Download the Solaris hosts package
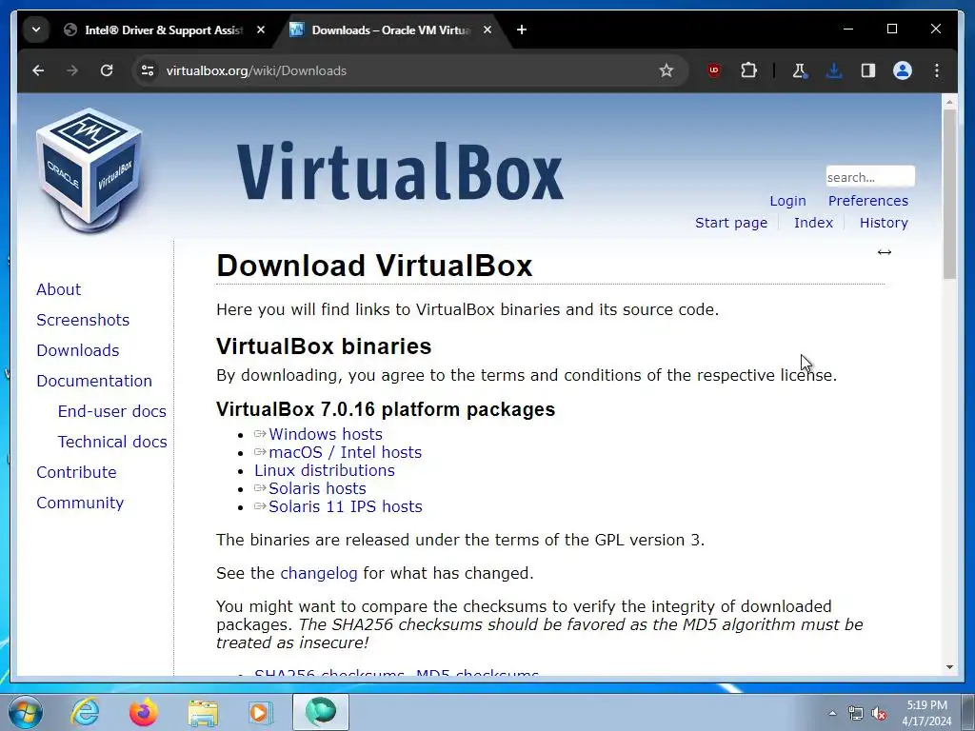The image size is (975, 731). coord(317,488)
